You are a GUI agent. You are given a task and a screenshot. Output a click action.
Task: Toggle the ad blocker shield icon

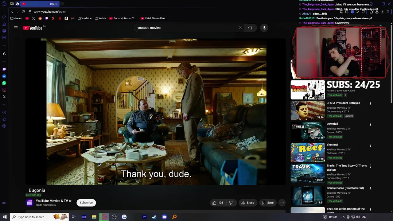352,12
